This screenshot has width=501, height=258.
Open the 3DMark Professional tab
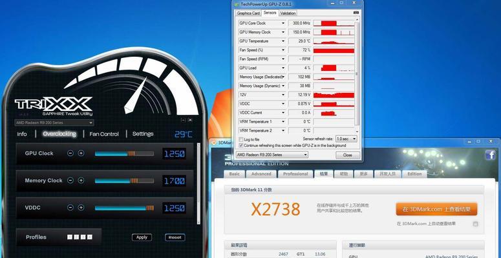point(295,174)
